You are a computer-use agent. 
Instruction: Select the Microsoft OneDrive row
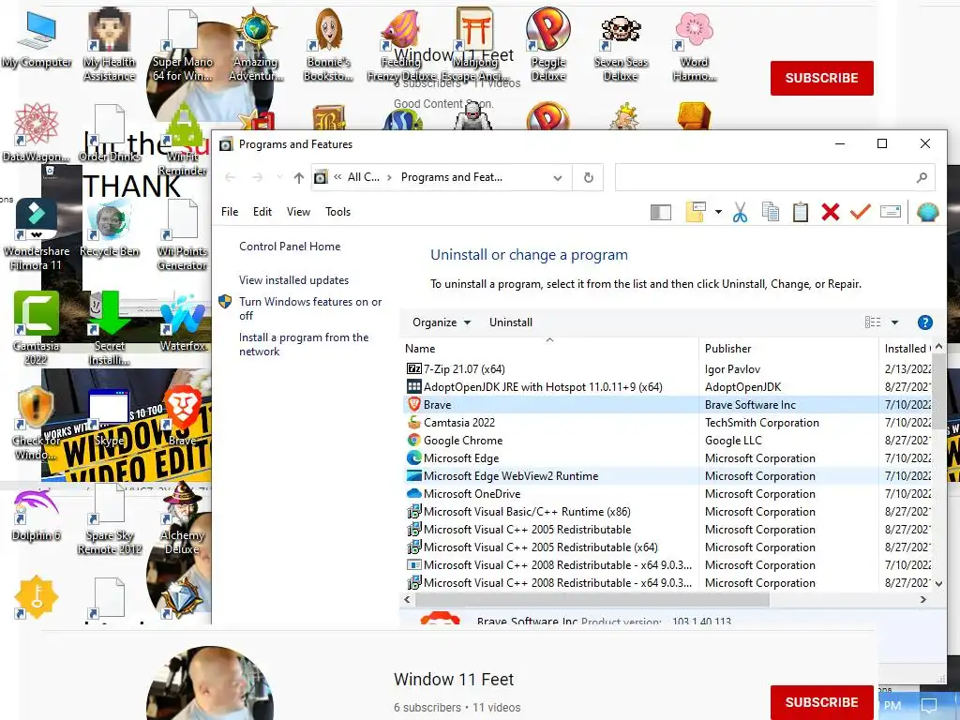coord(667,493)
